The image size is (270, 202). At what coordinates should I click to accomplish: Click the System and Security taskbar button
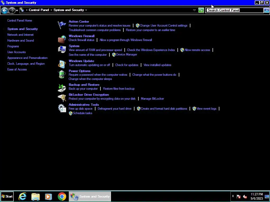pyautogui.click(x=90, y=196)
